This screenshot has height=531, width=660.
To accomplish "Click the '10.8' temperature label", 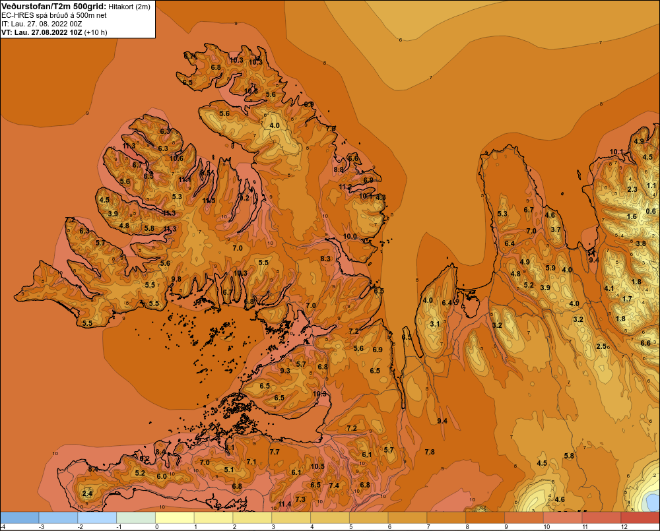I will pos(251,90).
